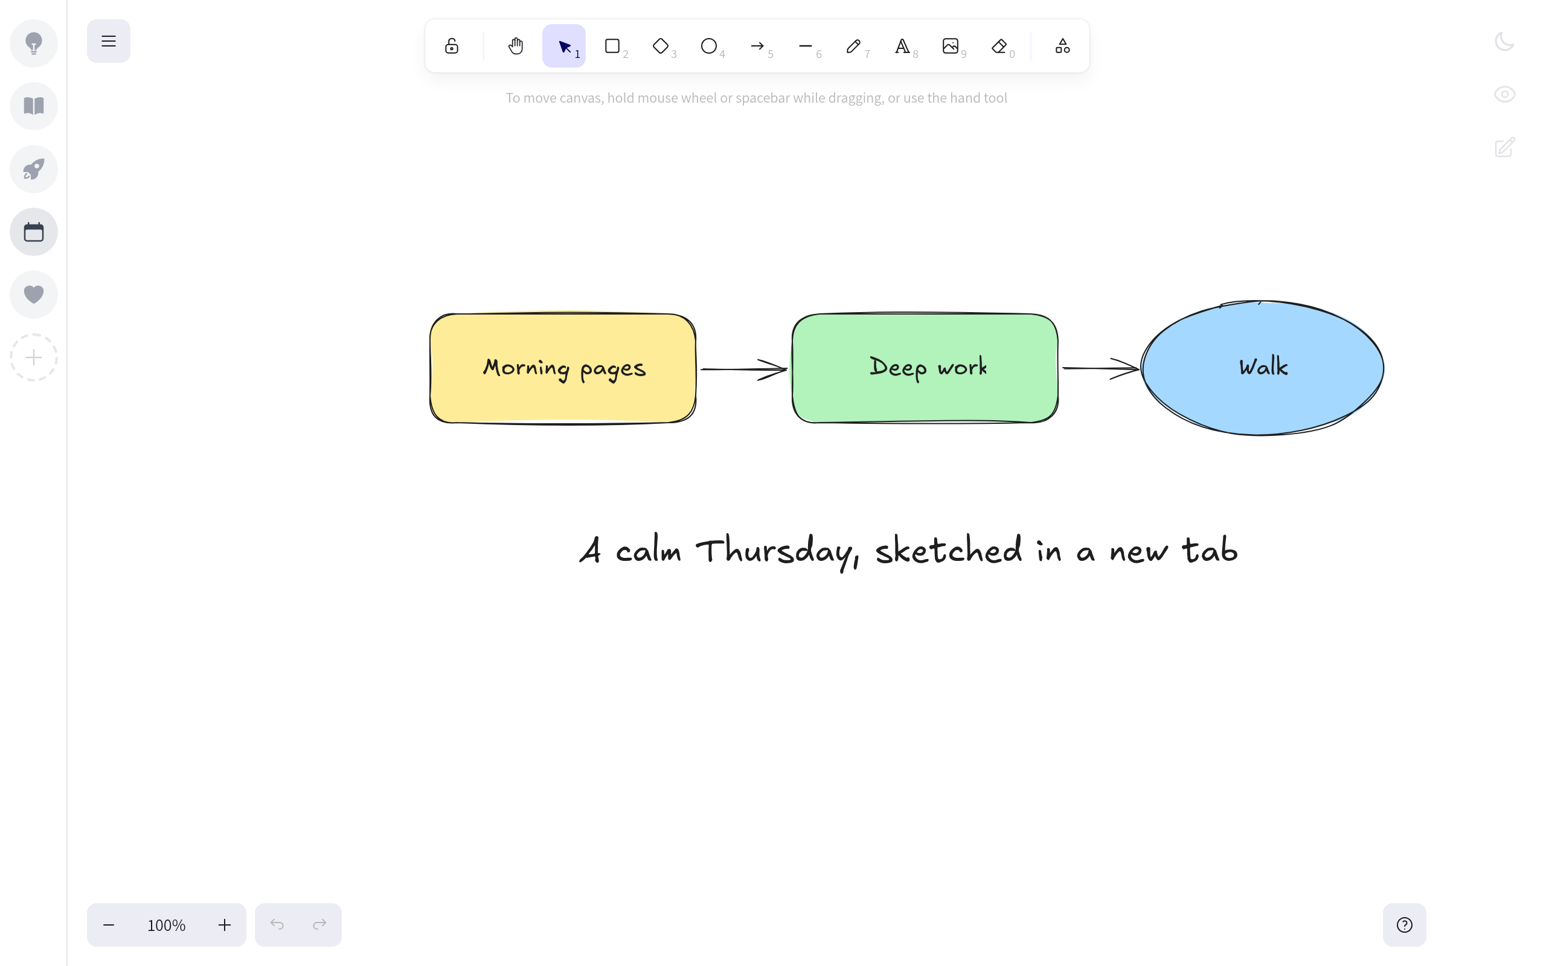
Task: Reset zoom by clicking 100%
Action: point(166,924)
